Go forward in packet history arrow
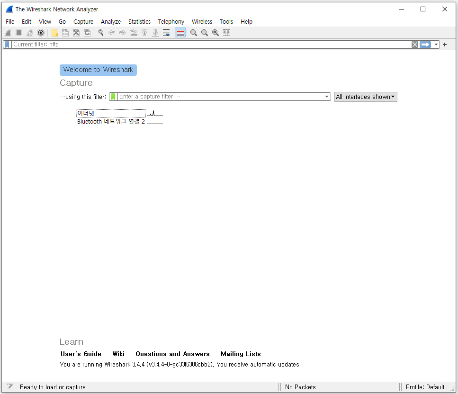The image size is (458, 394). pyautogui.click(x=123, y=33)
